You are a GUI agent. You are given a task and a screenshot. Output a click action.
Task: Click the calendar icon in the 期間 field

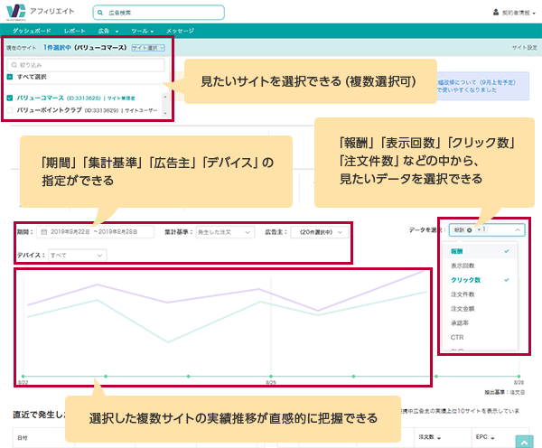click(44, 232)
